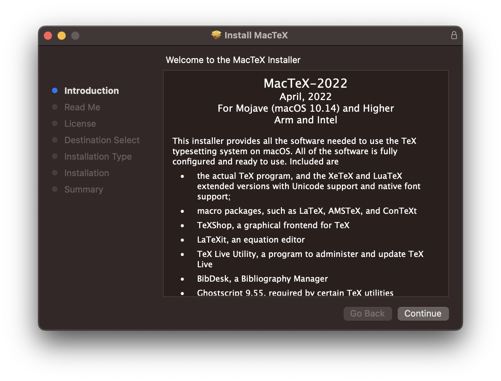The image size is (501, 381).
Task: Click 'Welcome to the MacTeX Installer' heading
Action: 233,60
